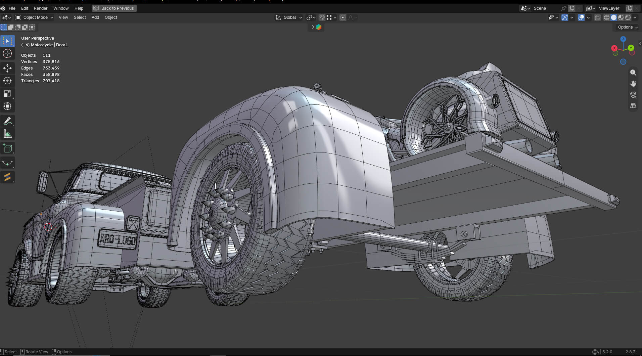This screenshot has width=642, height=356.
Task: Click the Zoom view magnifier icon
Action: click(x=633, y=73)
